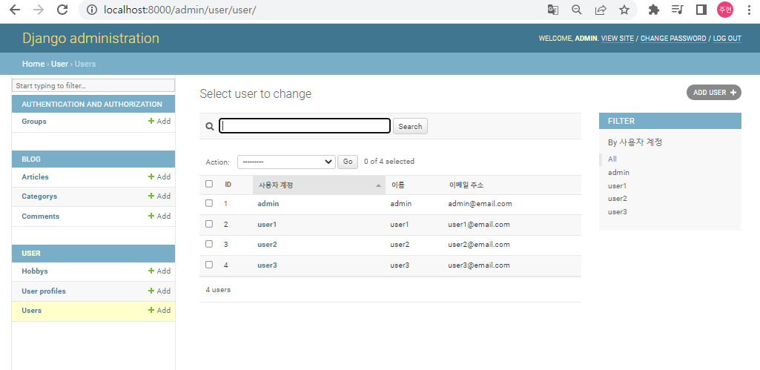
Task: Check the box for the user2 row
Action: (209, 244)
